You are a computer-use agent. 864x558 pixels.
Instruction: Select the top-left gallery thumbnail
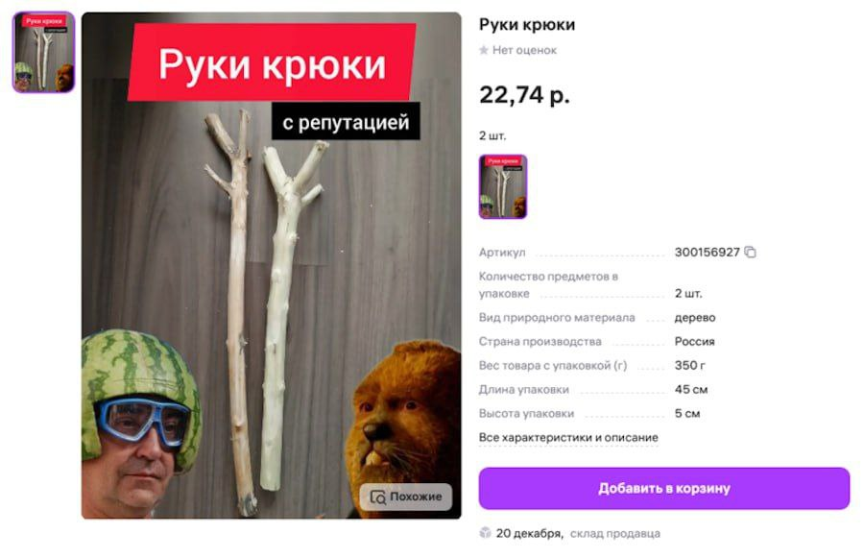pyautogui.click(x=43, y=53)
